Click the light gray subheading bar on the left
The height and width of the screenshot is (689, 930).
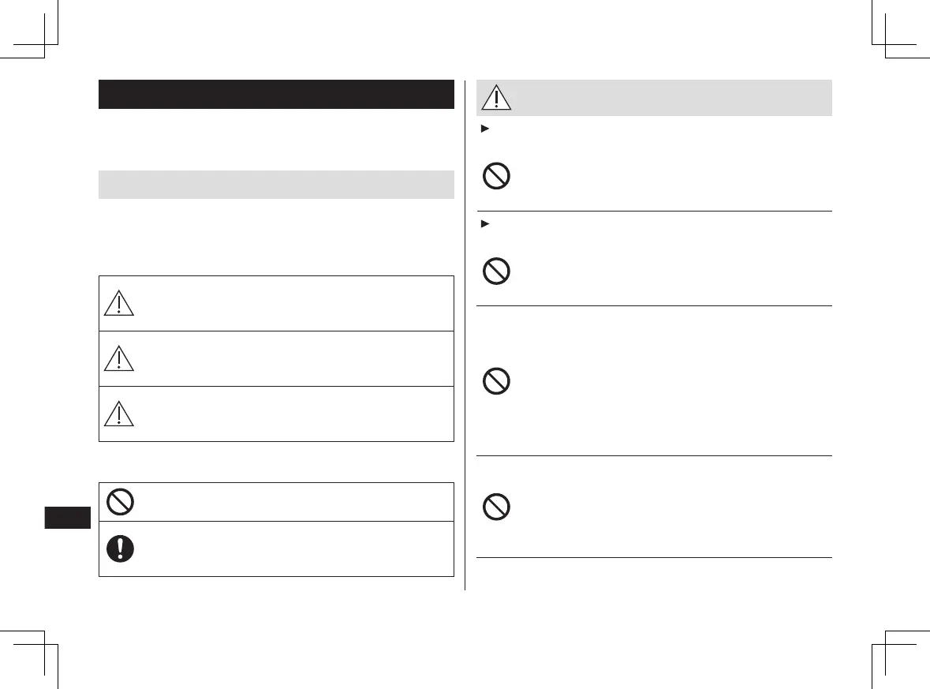(276, 185)
